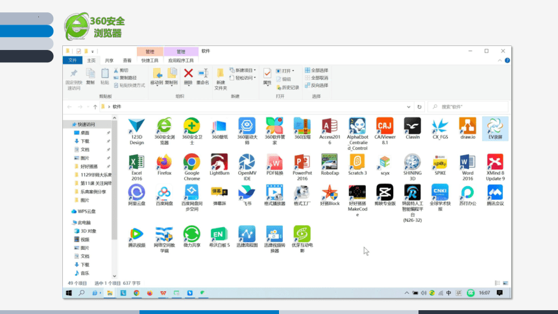Select the RoboExp icon

coord(330,165)
